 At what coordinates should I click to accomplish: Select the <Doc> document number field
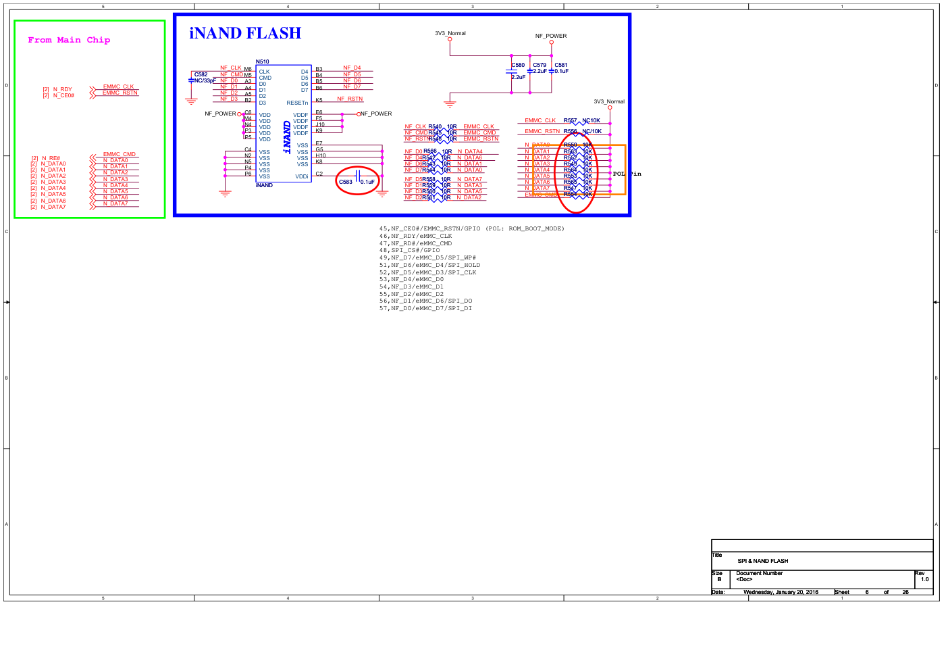pos(744,579)
